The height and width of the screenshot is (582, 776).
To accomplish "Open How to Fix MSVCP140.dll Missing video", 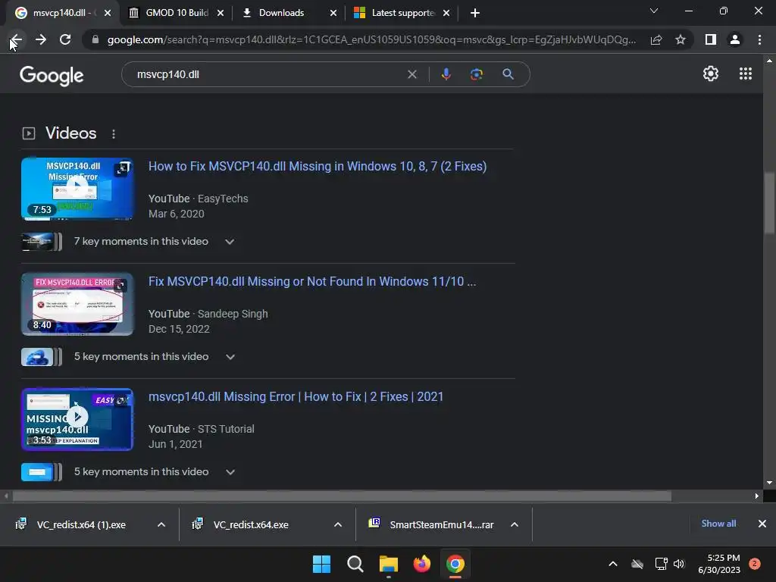I will click(x=318, y=166).
